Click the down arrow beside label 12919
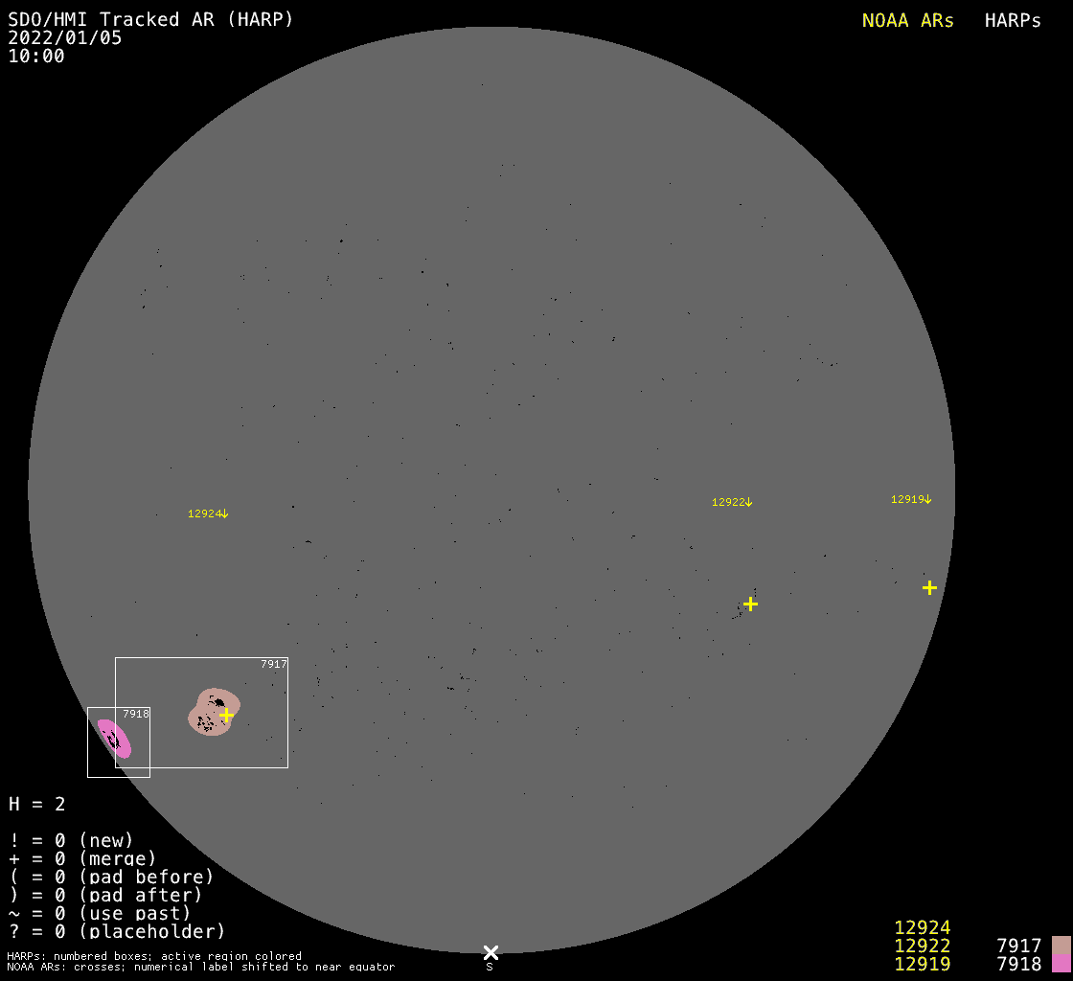1073x981 pixels. pos(928,499)
